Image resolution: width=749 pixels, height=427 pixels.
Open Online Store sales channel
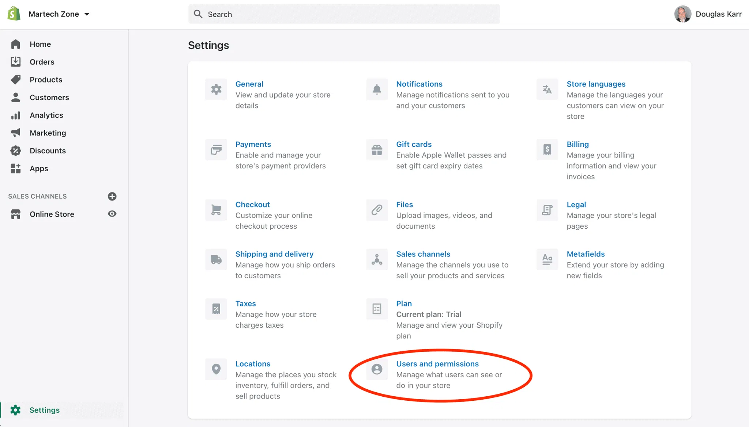pyautogui.click(x=52, y=214)
